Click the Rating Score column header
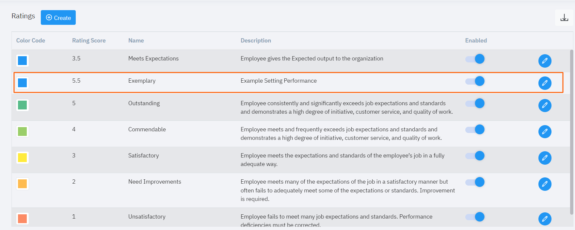The height and width of the screenshot is (230, 575). point(89,41)
